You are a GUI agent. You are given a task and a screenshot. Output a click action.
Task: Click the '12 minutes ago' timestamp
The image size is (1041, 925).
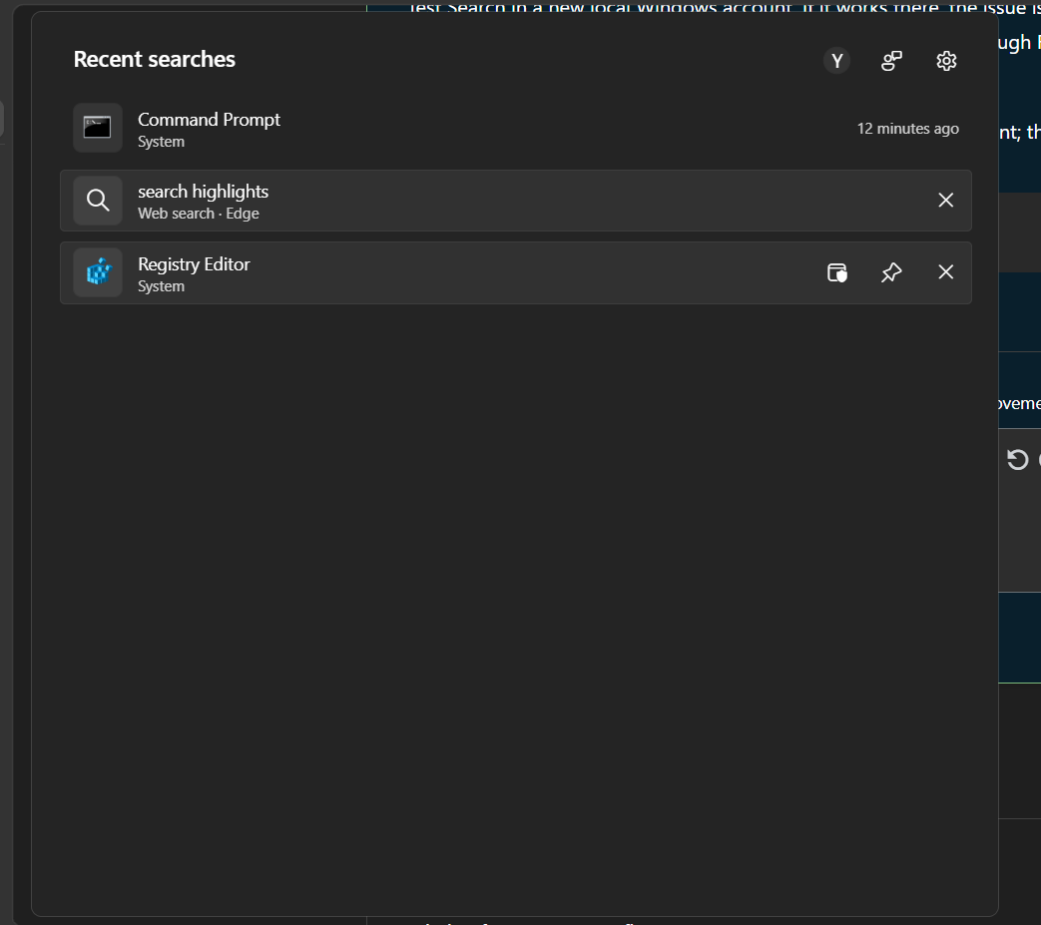[x=907, y=129]
